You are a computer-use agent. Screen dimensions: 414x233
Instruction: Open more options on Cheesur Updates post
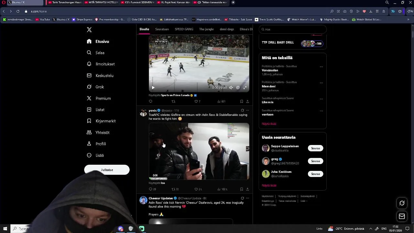[x=247, y=198]
